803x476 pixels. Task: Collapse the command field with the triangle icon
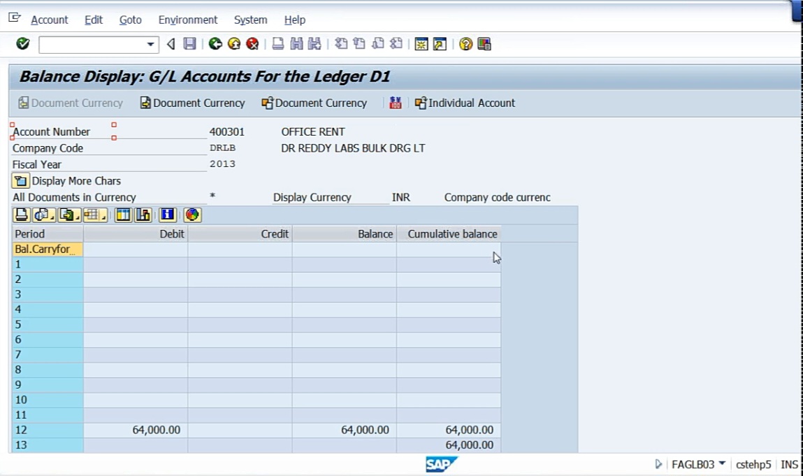point(171,44)
